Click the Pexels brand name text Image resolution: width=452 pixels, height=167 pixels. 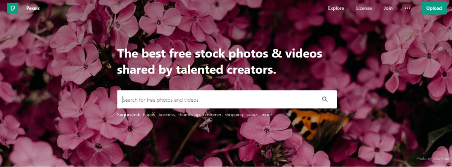[33, 8]
